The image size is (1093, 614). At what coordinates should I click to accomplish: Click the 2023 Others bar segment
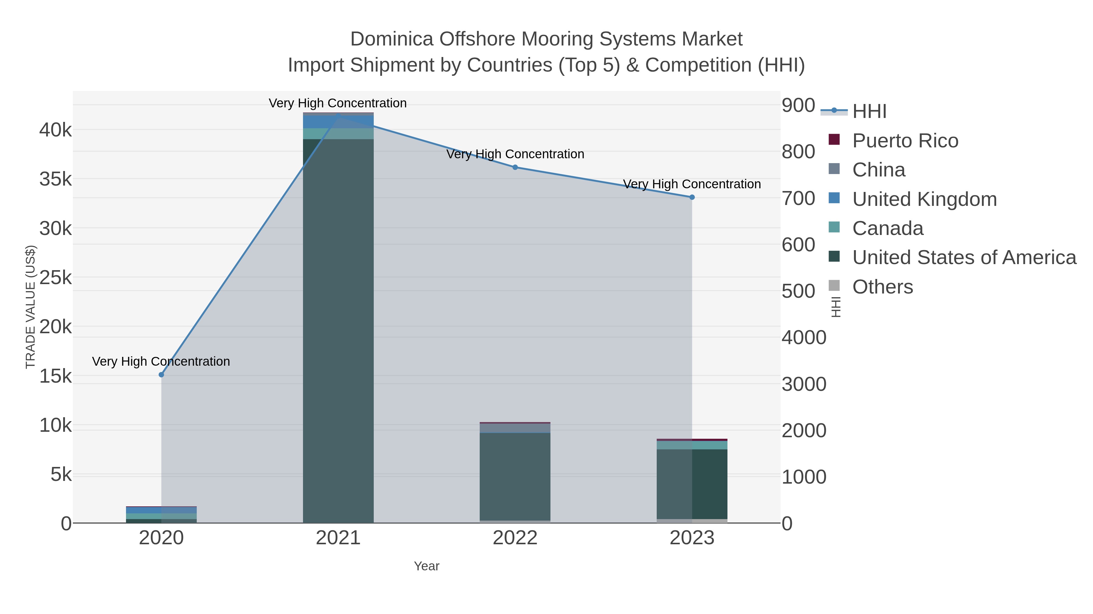692,521
